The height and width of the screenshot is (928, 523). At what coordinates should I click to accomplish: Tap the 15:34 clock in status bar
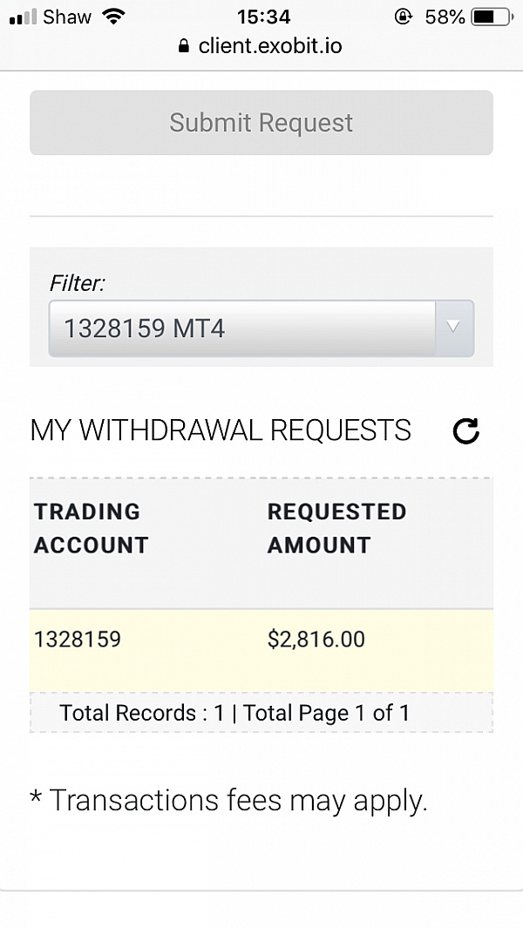tap(263, 17)
